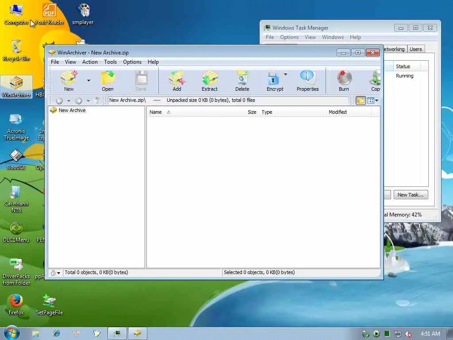Image resolution: width=453 pixels, height=340 pixels.
Task: Open the View menu in WinArchiver
Action: tap(70, 62)
